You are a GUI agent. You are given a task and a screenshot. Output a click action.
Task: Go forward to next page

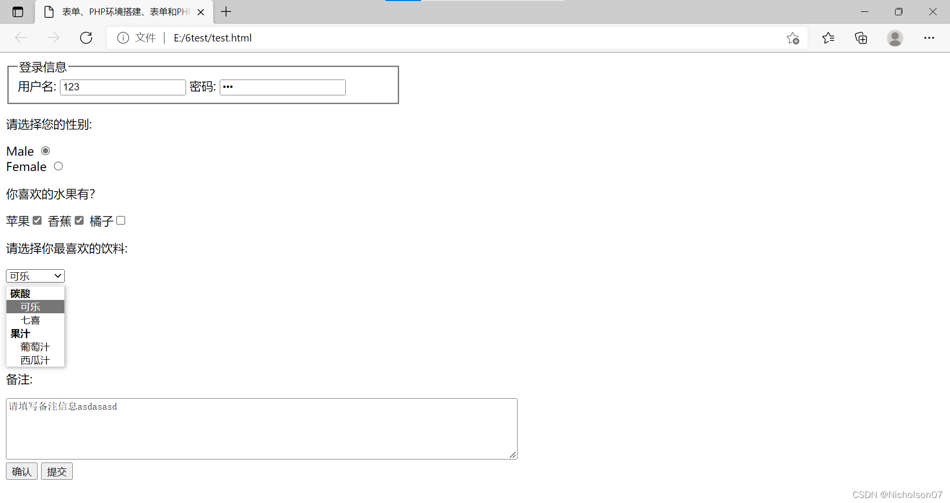(x=53, y=38)
